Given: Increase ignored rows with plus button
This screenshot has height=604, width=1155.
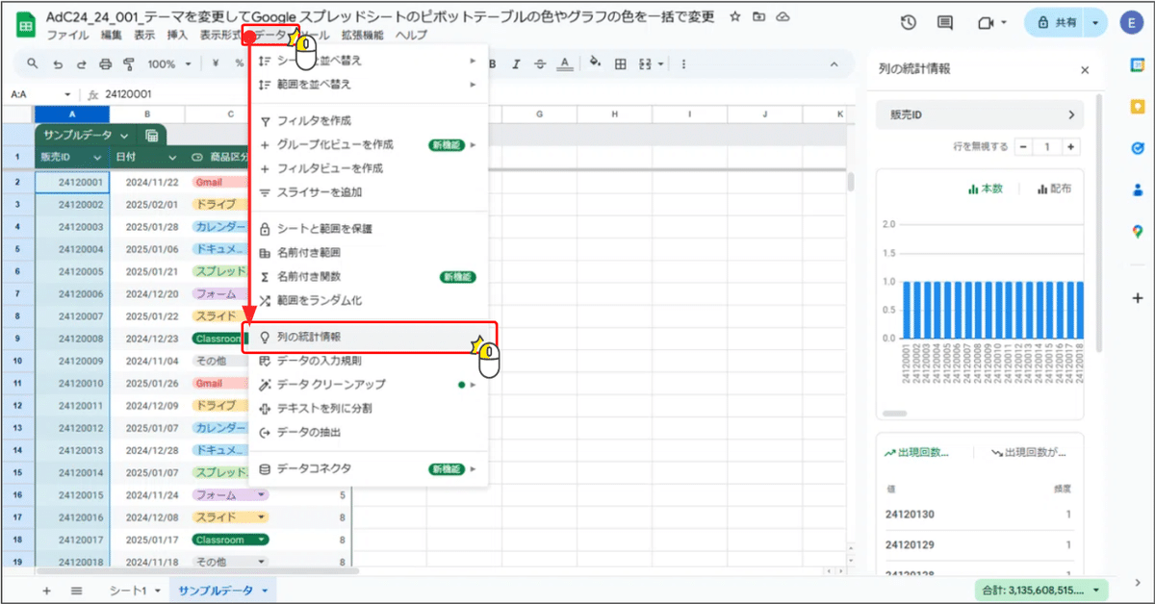Looking at the screenshot, I should 1071,147.
